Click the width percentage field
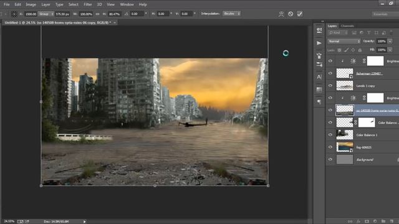This screenshot has height=224, width=399. pos(86,14)
